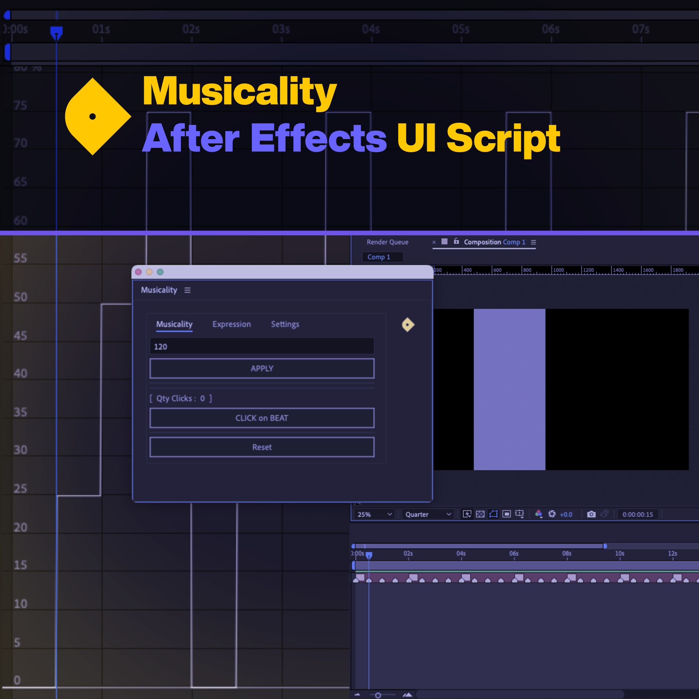
Task: Take a snapshot with the camera icon
Action: (x=592, y=514)
